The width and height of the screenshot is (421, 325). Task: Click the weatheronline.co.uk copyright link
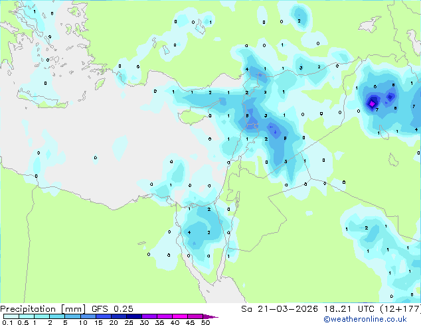pos(365,319)
